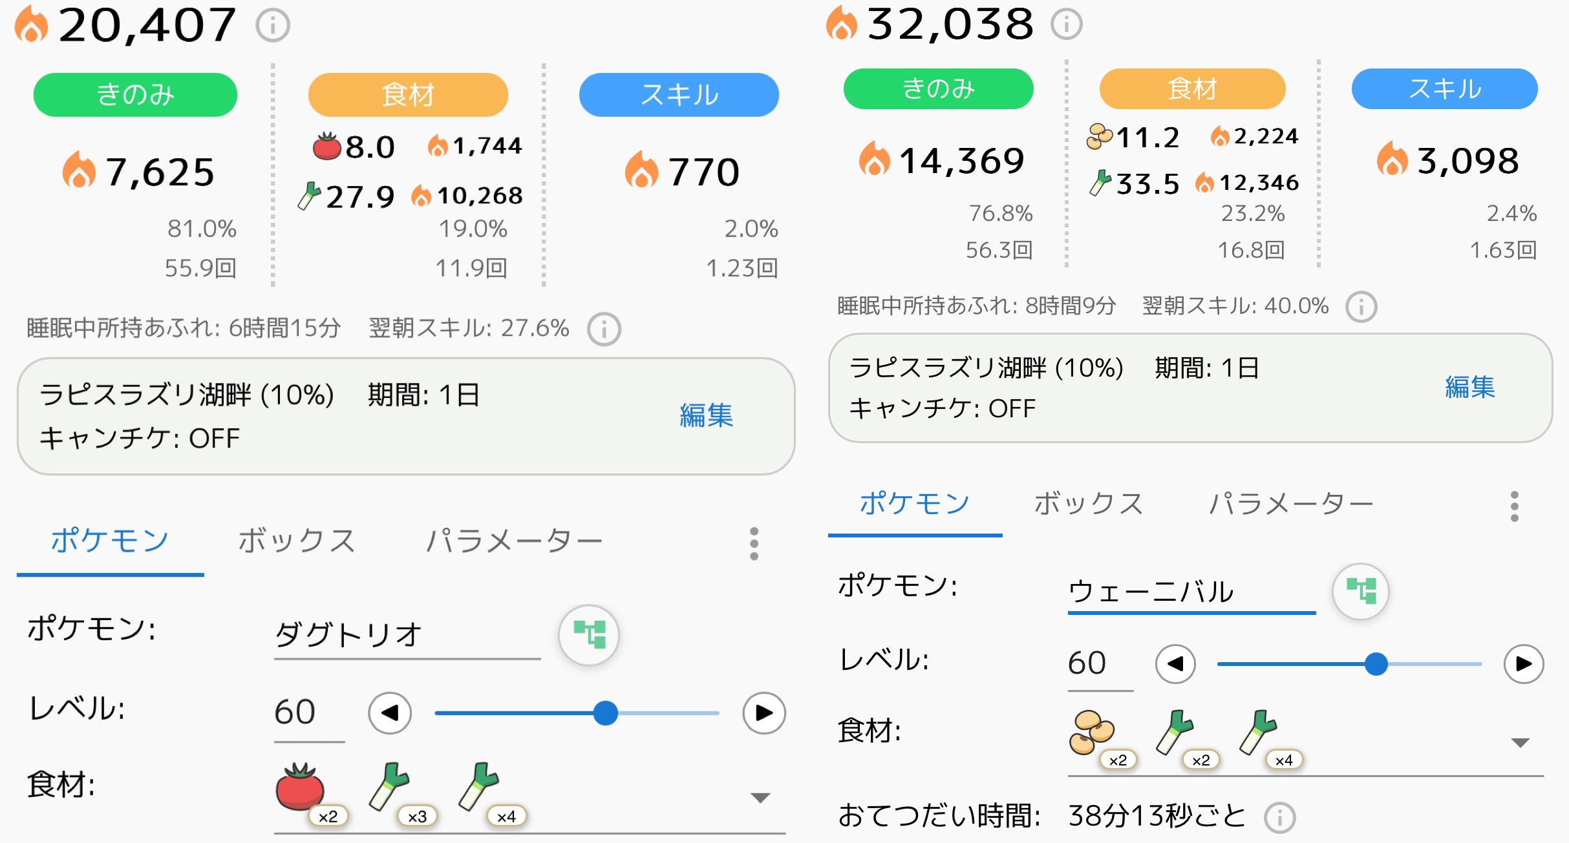Open the evolution tree icon beside ウェーニバル
Viewport: 1569px width, 843px height.
pyautogui.click(x=1361, y=591)
